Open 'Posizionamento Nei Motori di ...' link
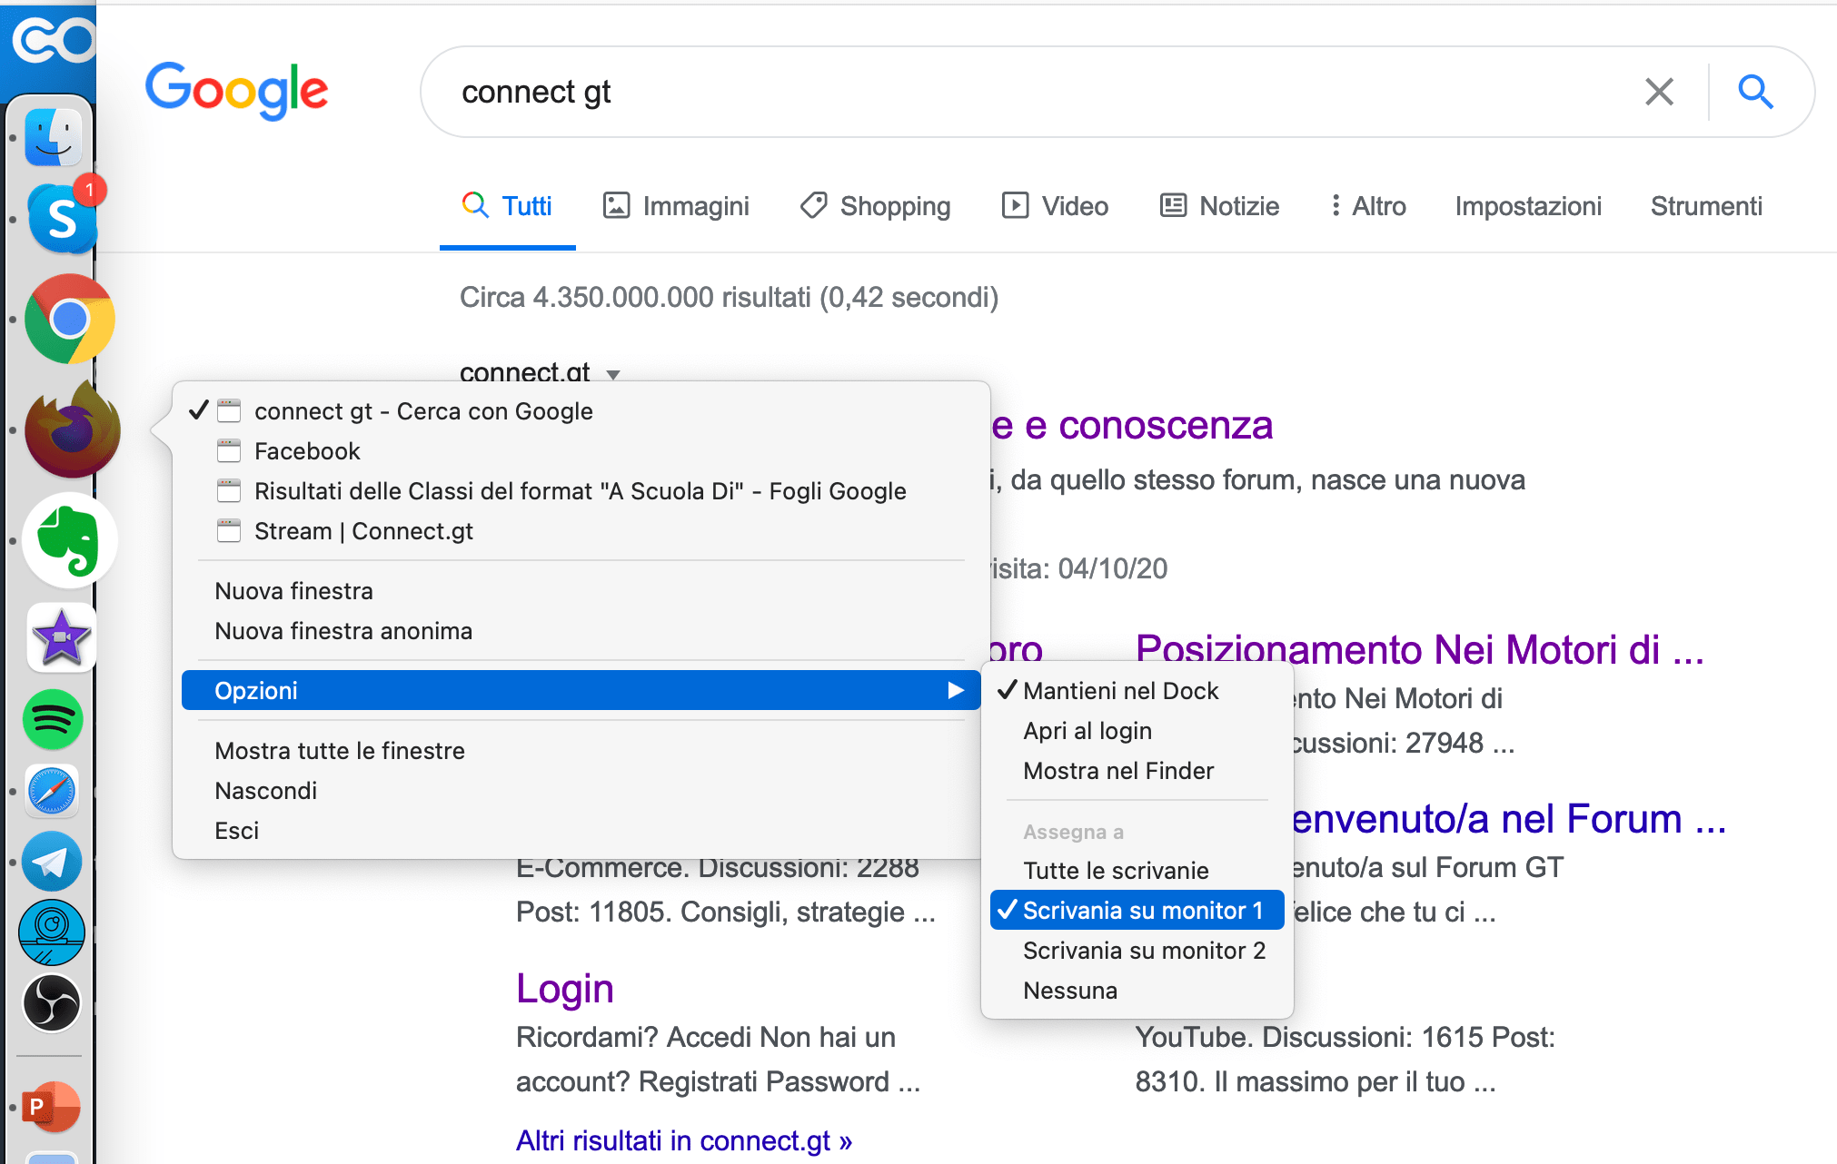This screenshot has width=1837, height=1164. [x=1420, y=649]
